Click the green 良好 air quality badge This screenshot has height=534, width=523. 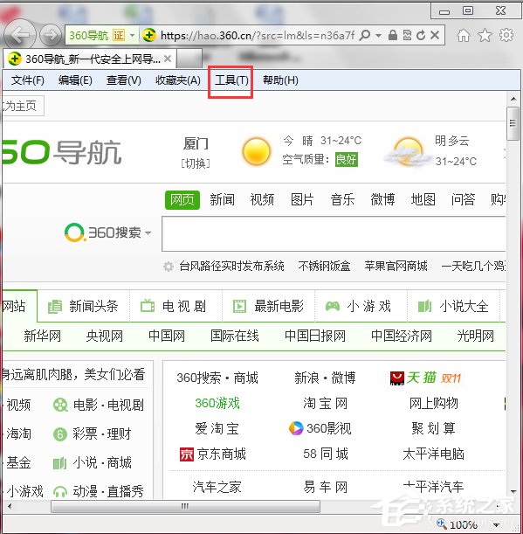pyautogui.click(x=347, y=159)
